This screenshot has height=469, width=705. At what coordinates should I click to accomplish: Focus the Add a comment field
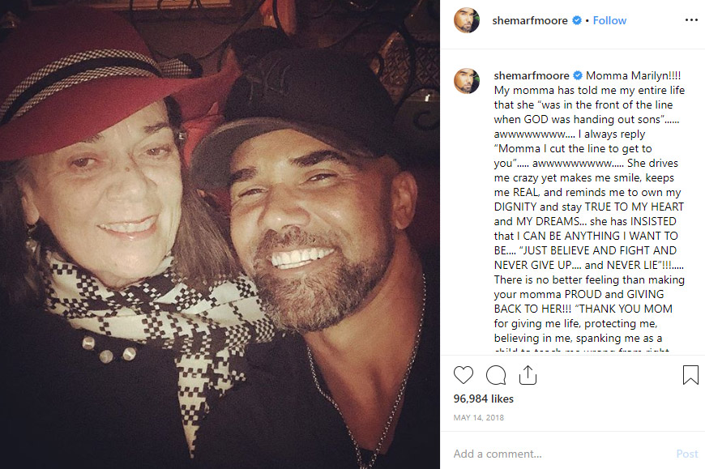(x=559, y=454)
